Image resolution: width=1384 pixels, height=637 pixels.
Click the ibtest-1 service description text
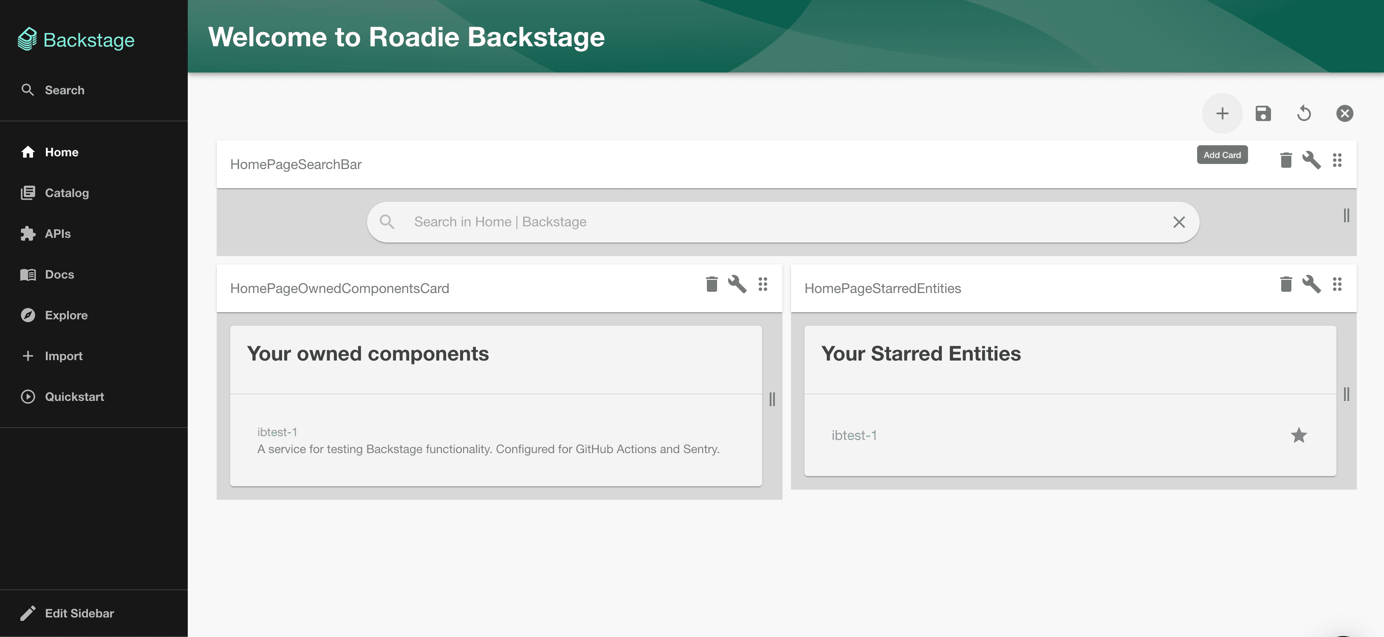(x=489, y=449)
